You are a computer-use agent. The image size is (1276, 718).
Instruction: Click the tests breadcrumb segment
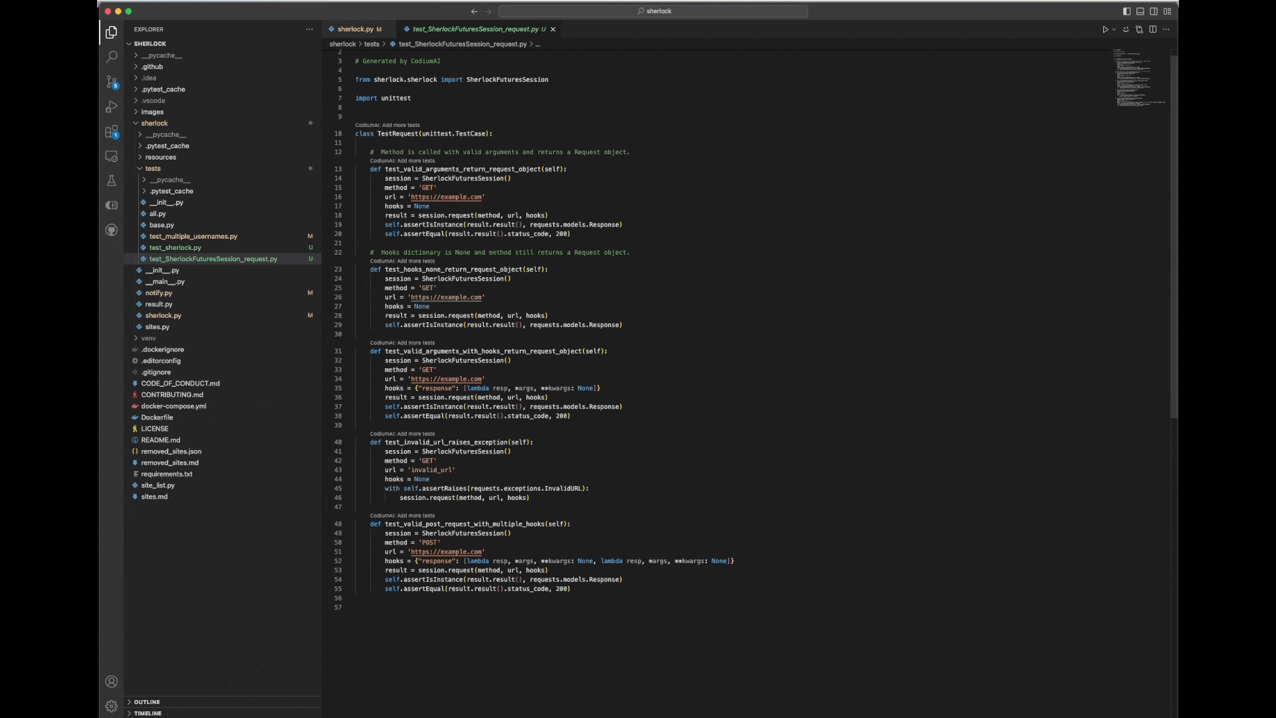(x=372, y=45)
